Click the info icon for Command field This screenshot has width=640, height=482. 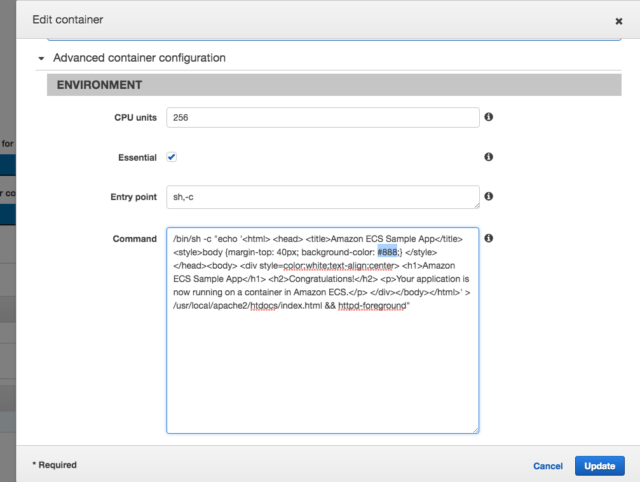[489, 238]
